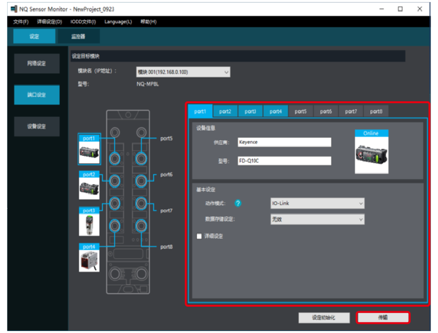Click the port8 connector on module diagram
Image resolution: width=438 pixels, height=333 pixels.
(x=141, y=225)
